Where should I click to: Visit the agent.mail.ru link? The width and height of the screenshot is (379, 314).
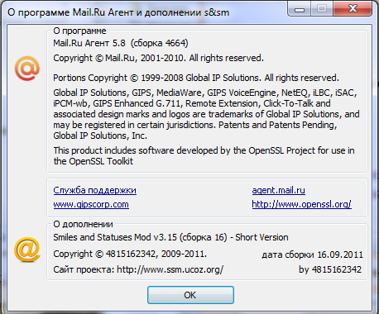coord(279,190)
